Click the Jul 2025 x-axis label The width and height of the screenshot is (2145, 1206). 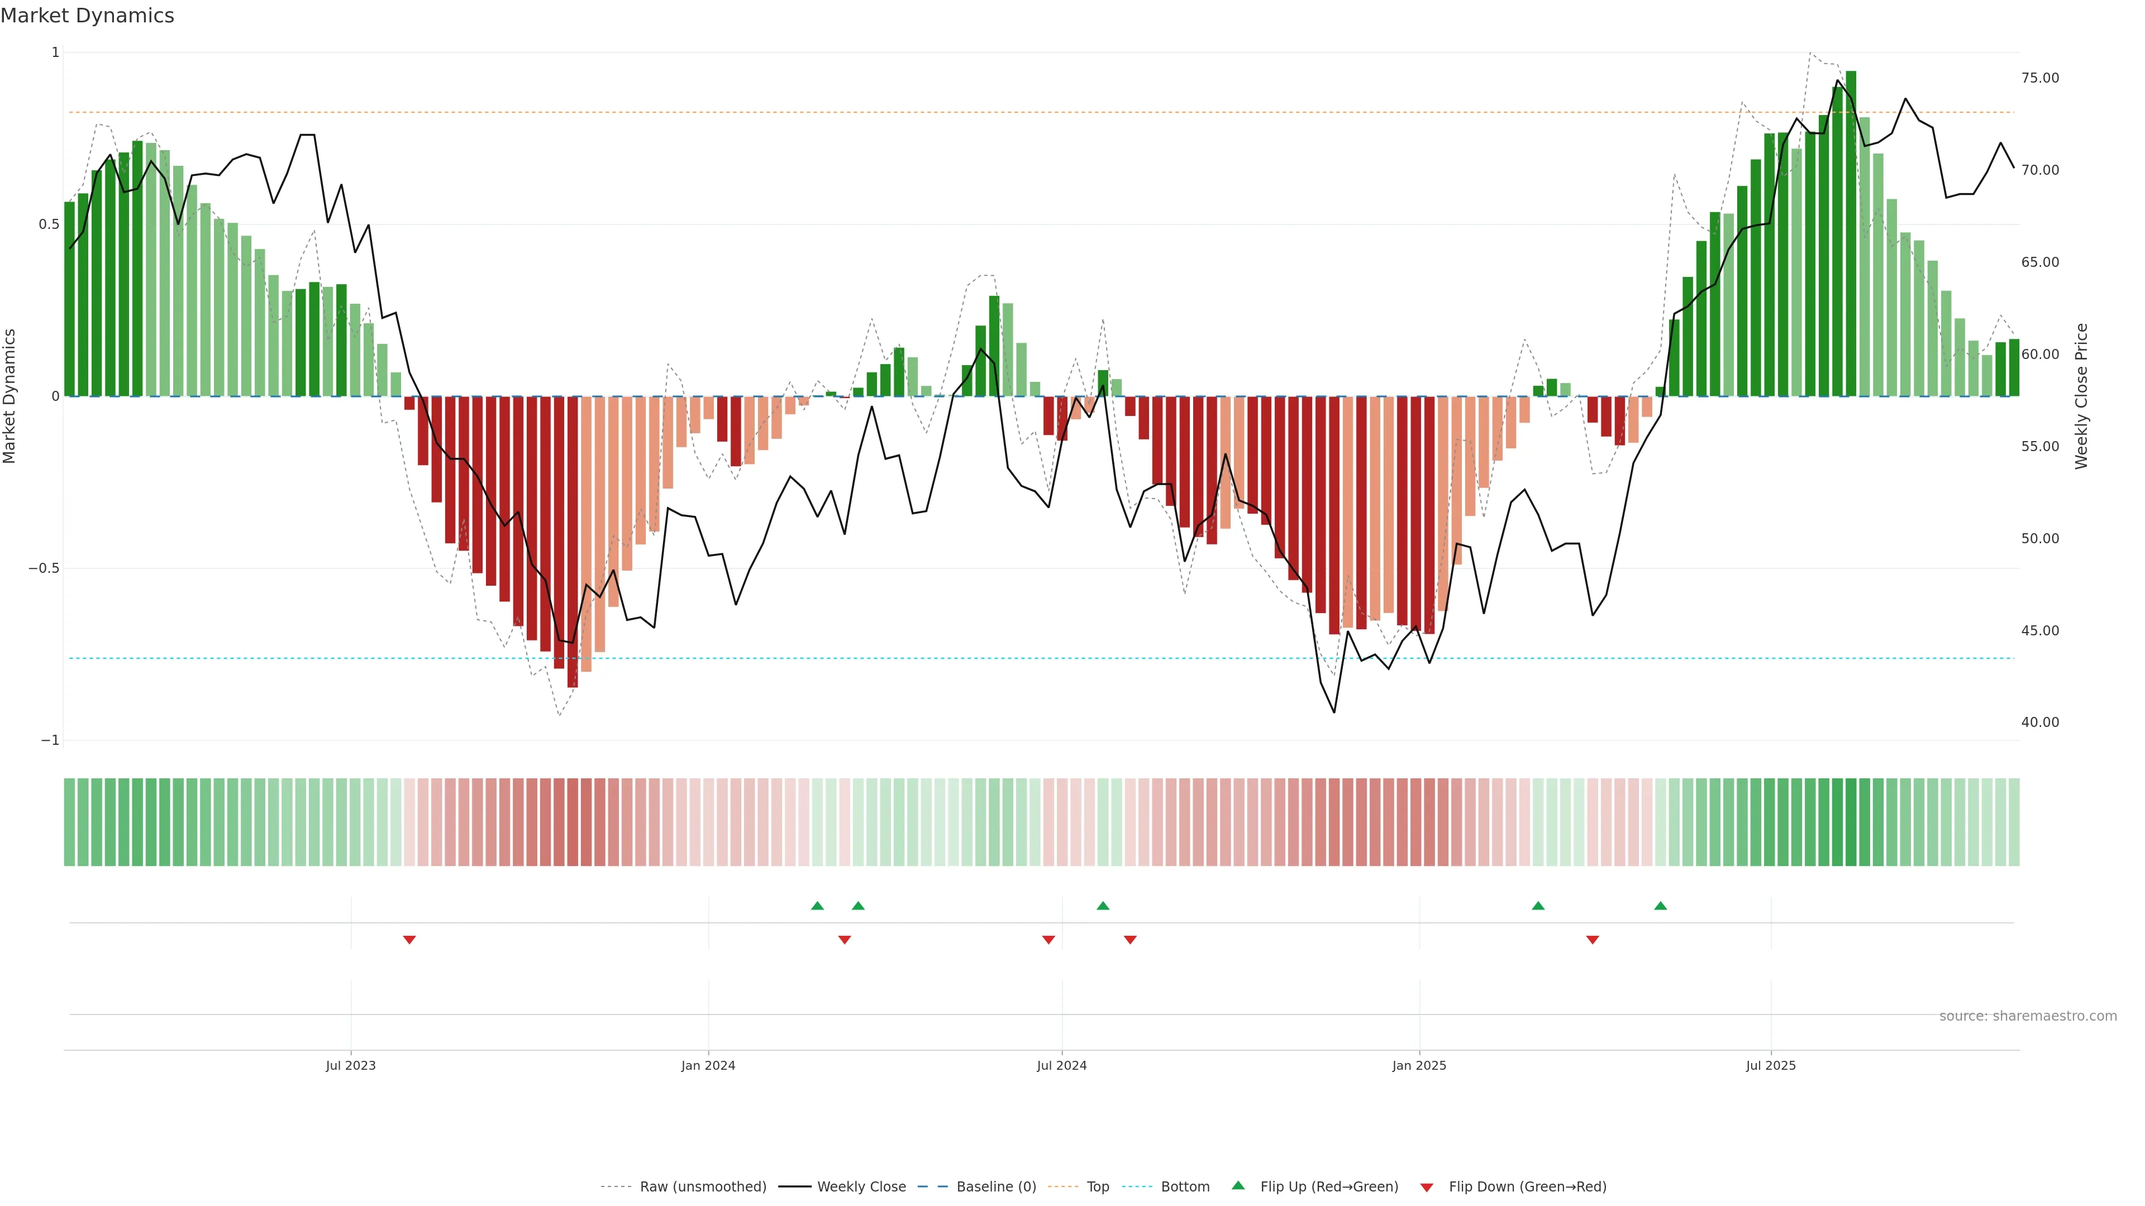click(1770, 1065)
